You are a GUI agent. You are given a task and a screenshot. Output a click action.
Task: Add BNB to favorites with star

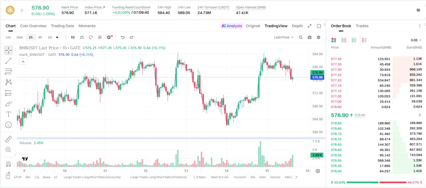click(22, 10)
